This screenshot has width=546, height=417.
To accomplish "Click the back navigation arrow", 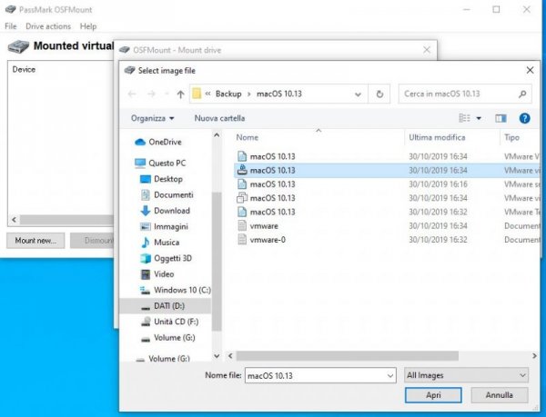I will (x=132, y=94).
